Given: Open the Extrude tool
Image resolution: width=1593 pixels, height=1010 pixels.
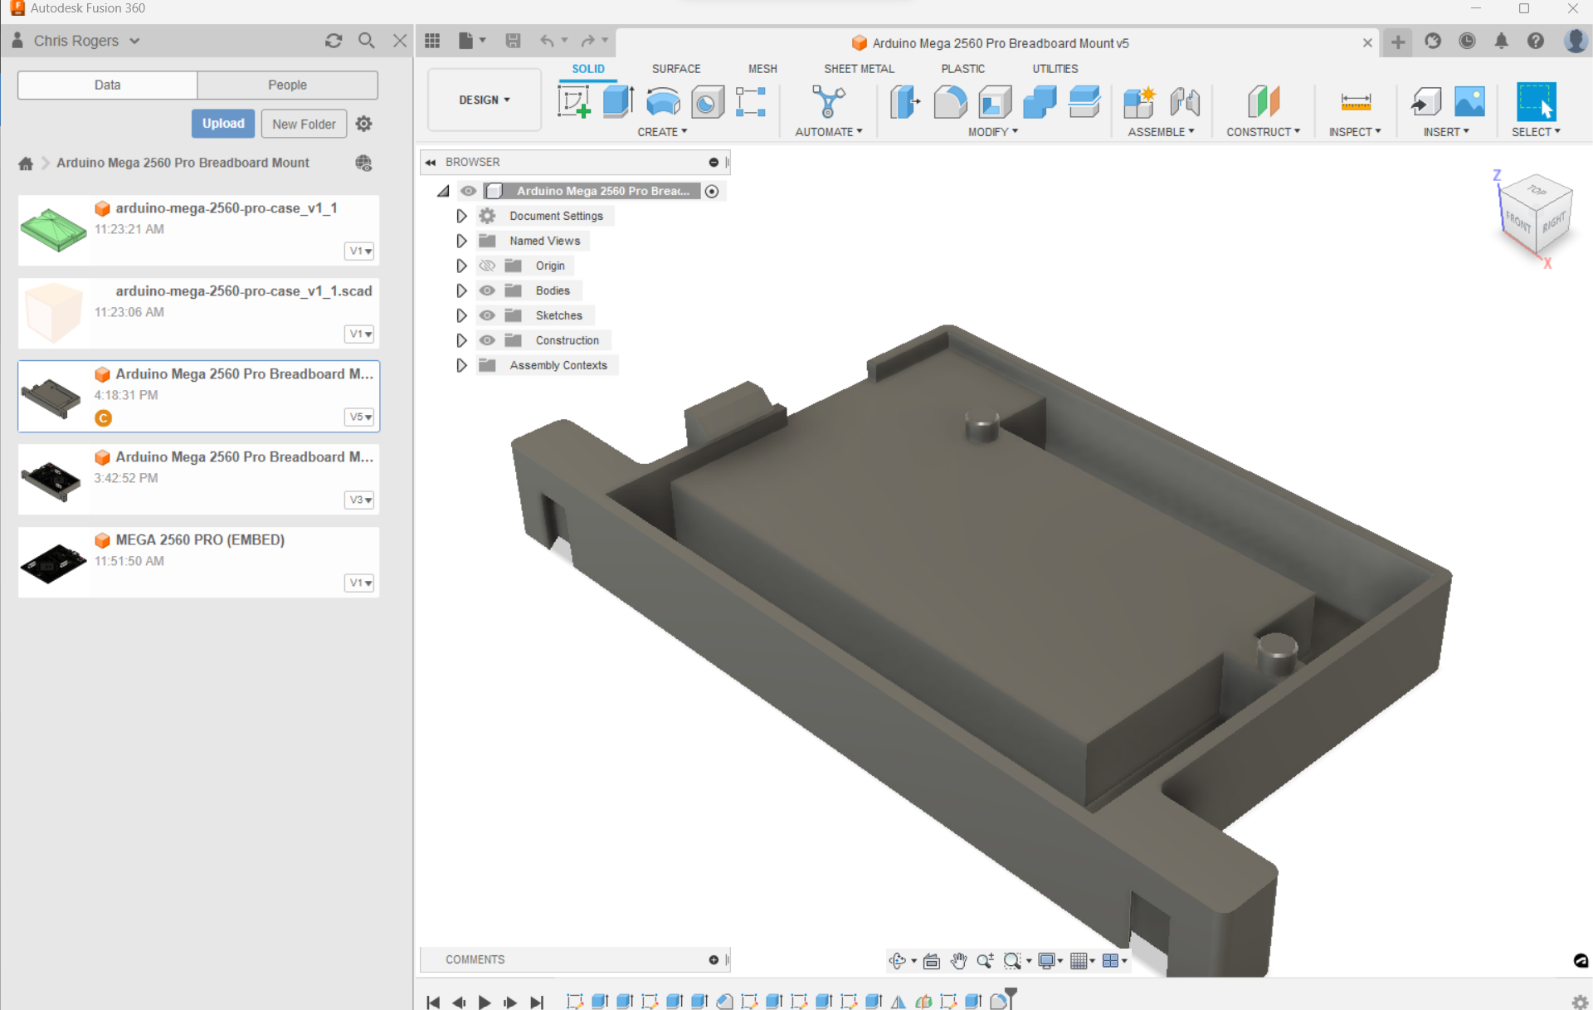Looking at the screenshot, I should click(x=618, y=101).
